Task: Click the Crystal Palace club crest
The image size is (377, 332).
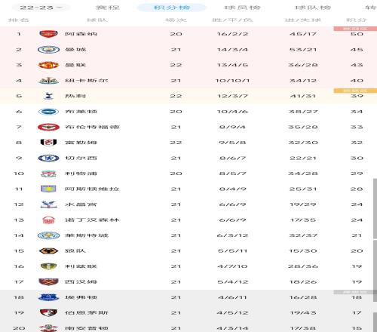Action: [x=48, y=204]
